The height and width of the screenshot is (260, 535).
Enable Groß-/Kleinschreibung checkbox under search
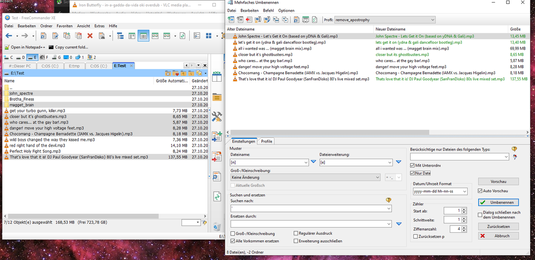pos(233,233)
